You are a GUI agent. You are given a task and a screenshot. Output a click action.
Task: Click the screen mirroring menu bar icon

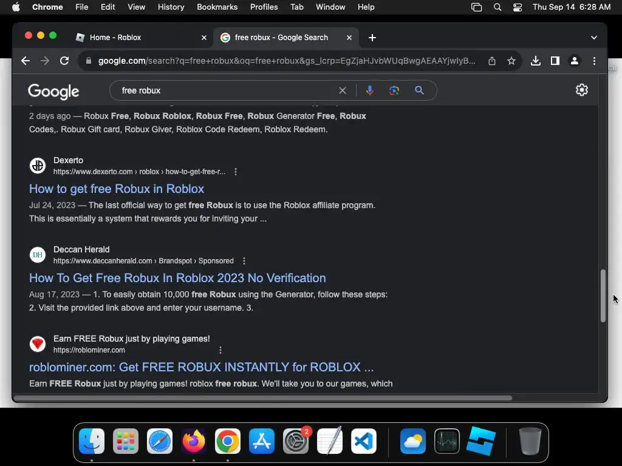coord(476,7)
